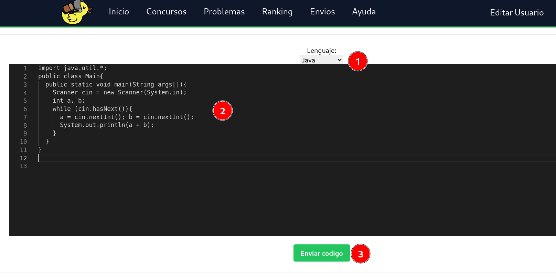This screenshot has height=277, width=556.
Task: Click line 'public static void main(String args[]){'
Action: pyautogui.click(x=116, y=84)
